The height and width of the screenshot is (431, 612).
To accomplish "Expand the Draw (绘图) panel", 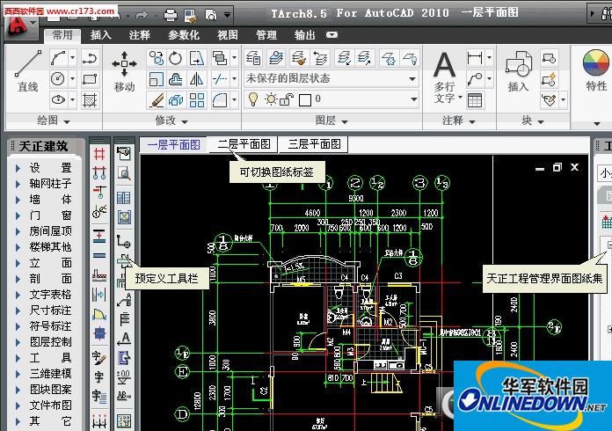I will pos(54,121).
